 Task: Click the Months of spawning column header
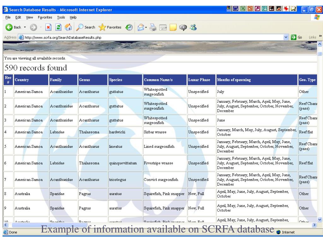tap(257, 80)
